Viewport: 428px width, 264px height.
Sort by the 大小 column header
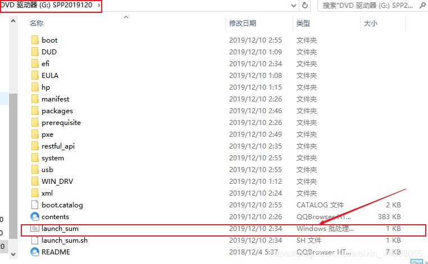[x=371, y=24]
